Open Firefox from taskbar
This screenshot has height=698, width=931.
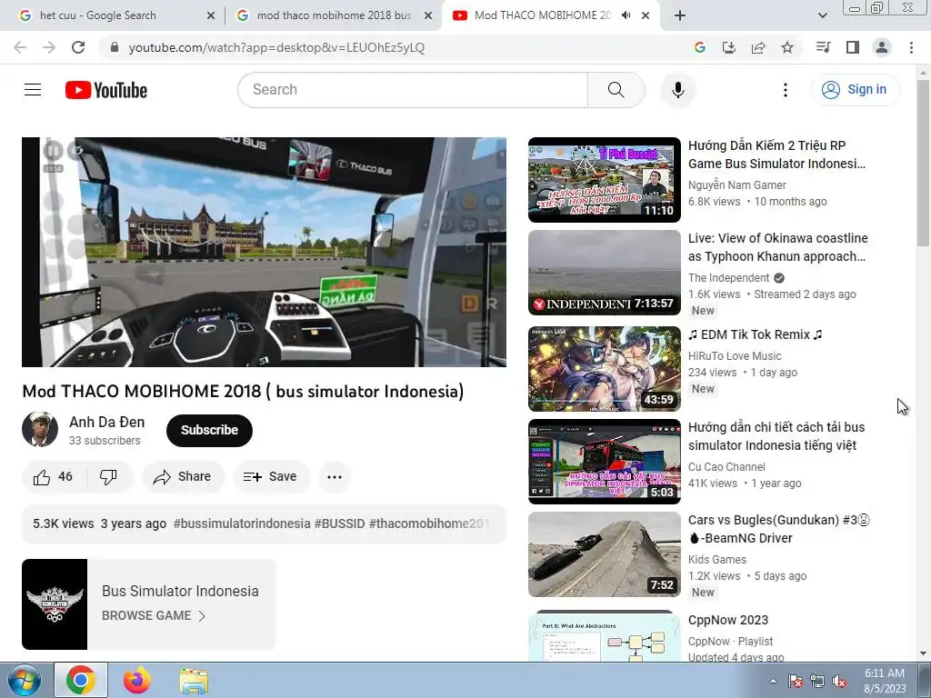pyautogui.click(x=136, y=680)
